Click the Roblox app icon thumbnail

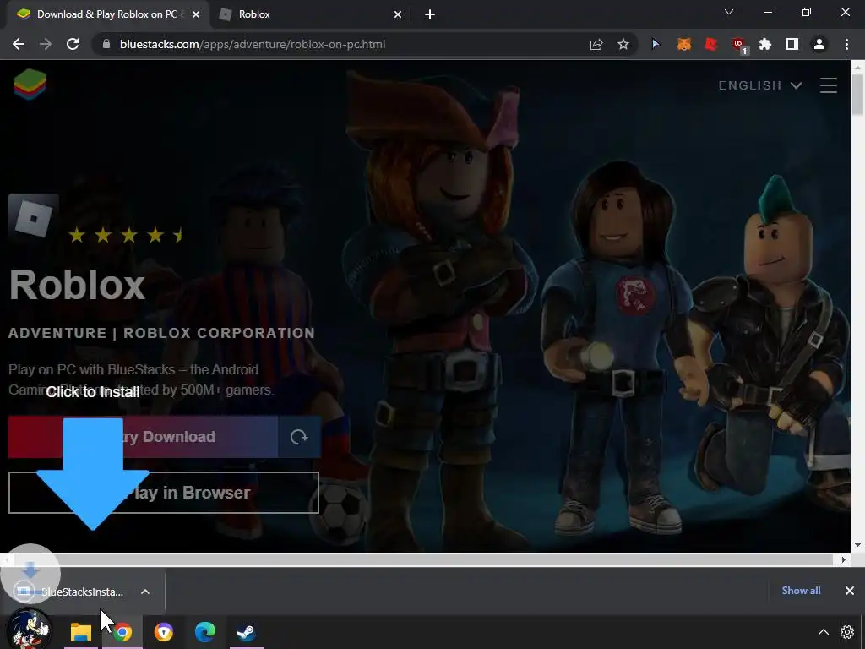(x=34, y=219)
